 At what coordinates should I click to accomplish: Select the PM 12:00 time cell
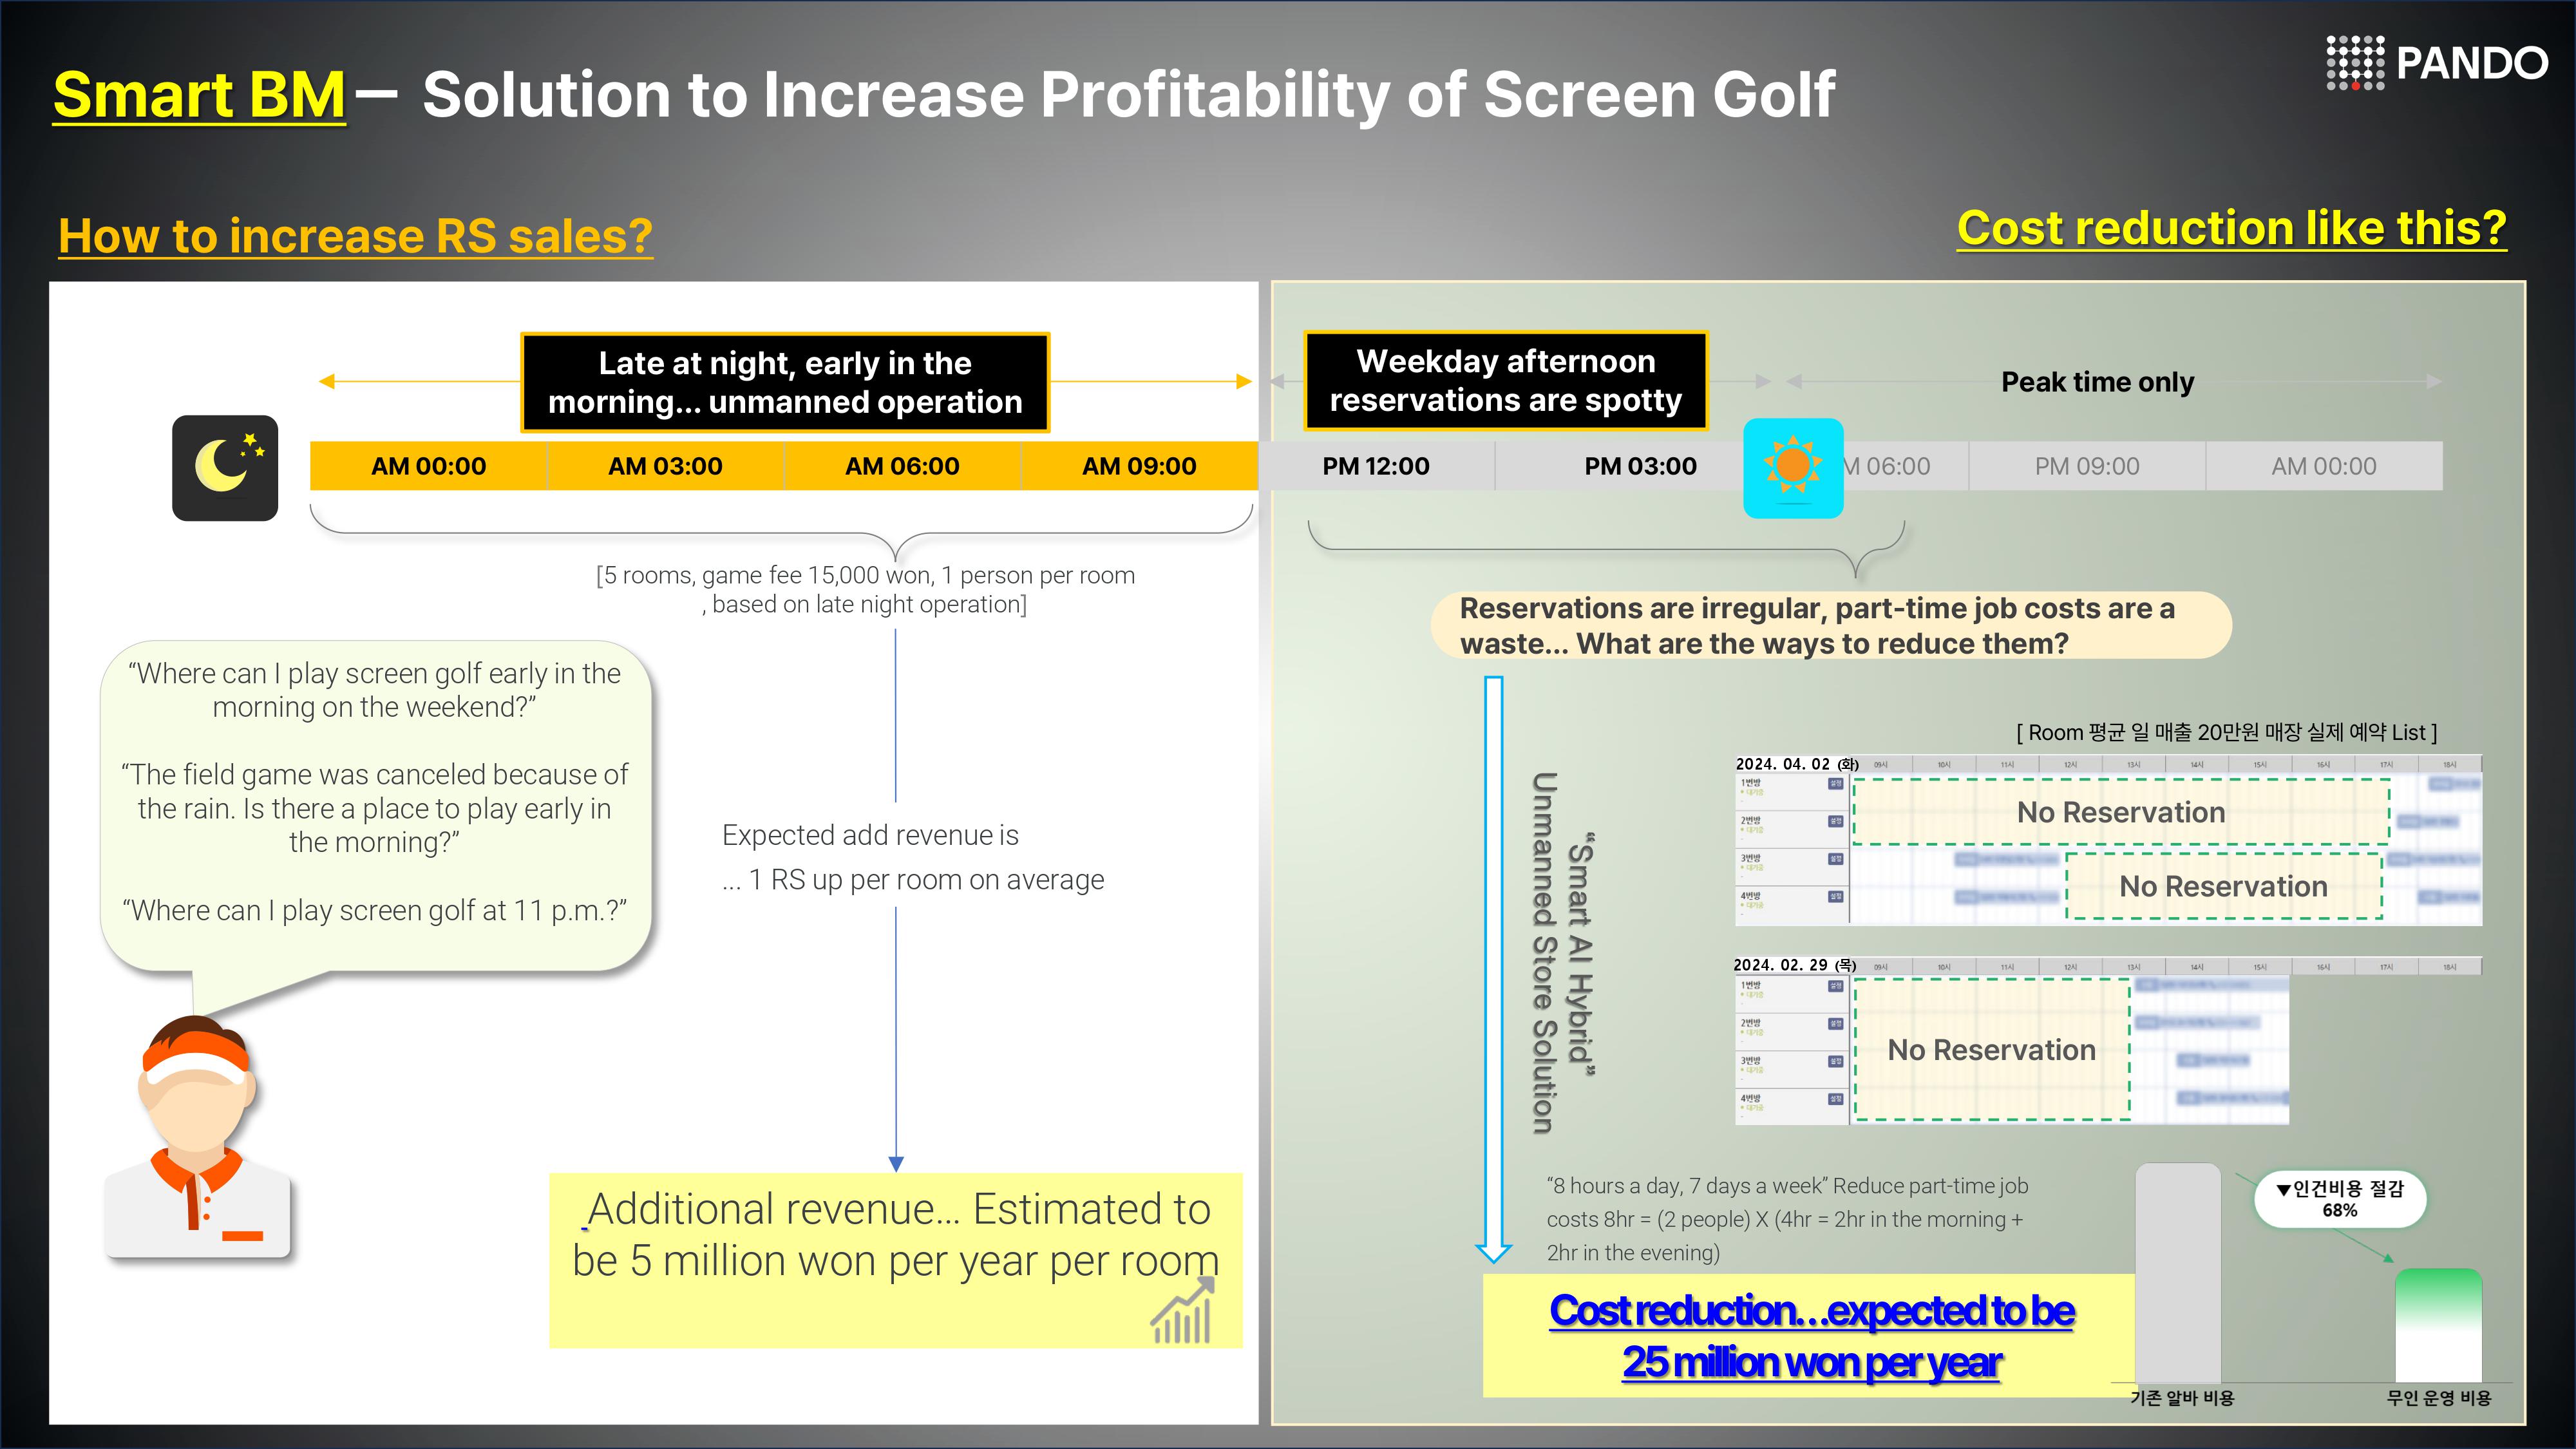pyautogui.click(x=1376, y=466)
